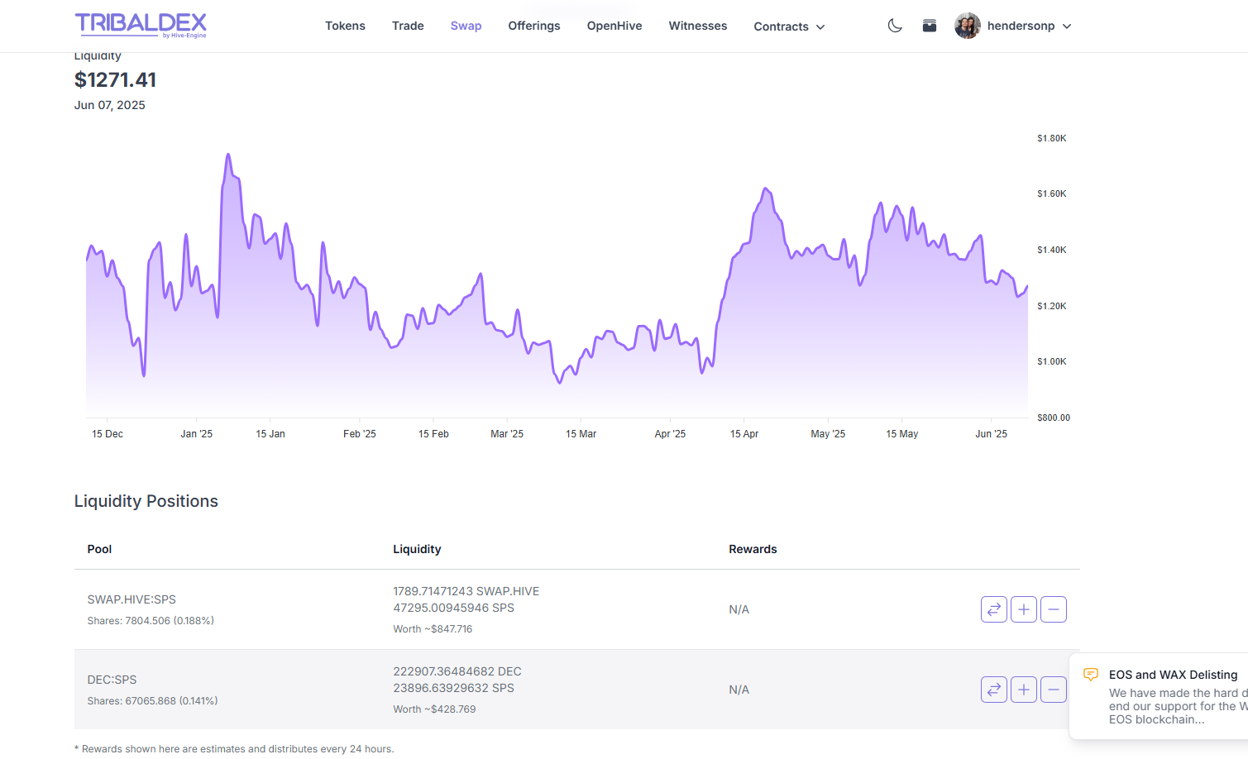Click Worth ~$847.716 value

tap(433, 629)
